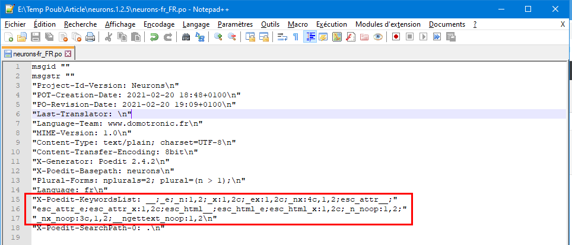This screenshot has width=572, height=245.
Task: Toggle word wrap toolbar icon
Action: coord(282,37)
